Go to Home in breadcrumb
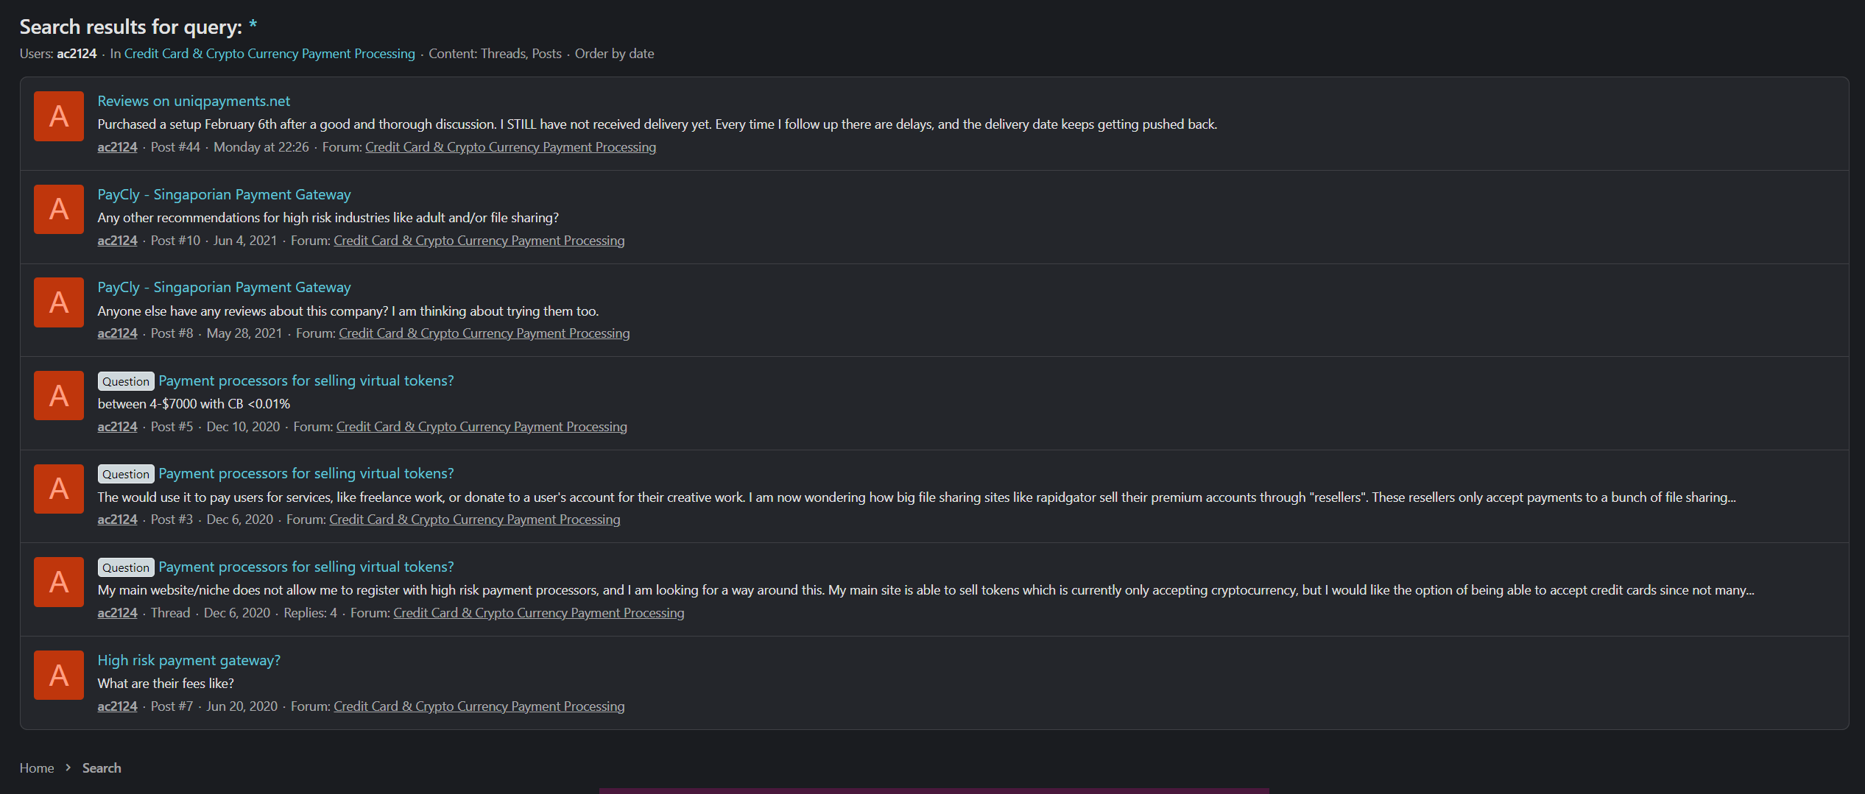 coord(37,768)
